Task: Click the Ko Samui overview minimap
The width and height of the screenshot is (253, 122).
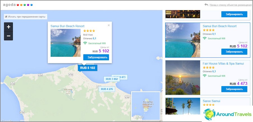Action: (x=146, y=106)
